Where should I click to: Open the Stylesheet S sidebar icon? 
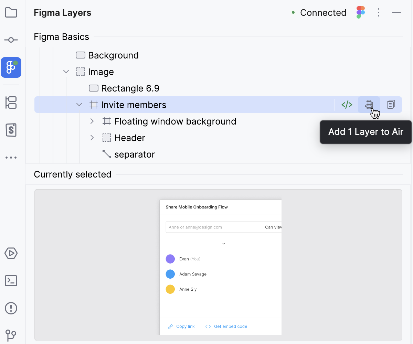(x=11, y=130)
